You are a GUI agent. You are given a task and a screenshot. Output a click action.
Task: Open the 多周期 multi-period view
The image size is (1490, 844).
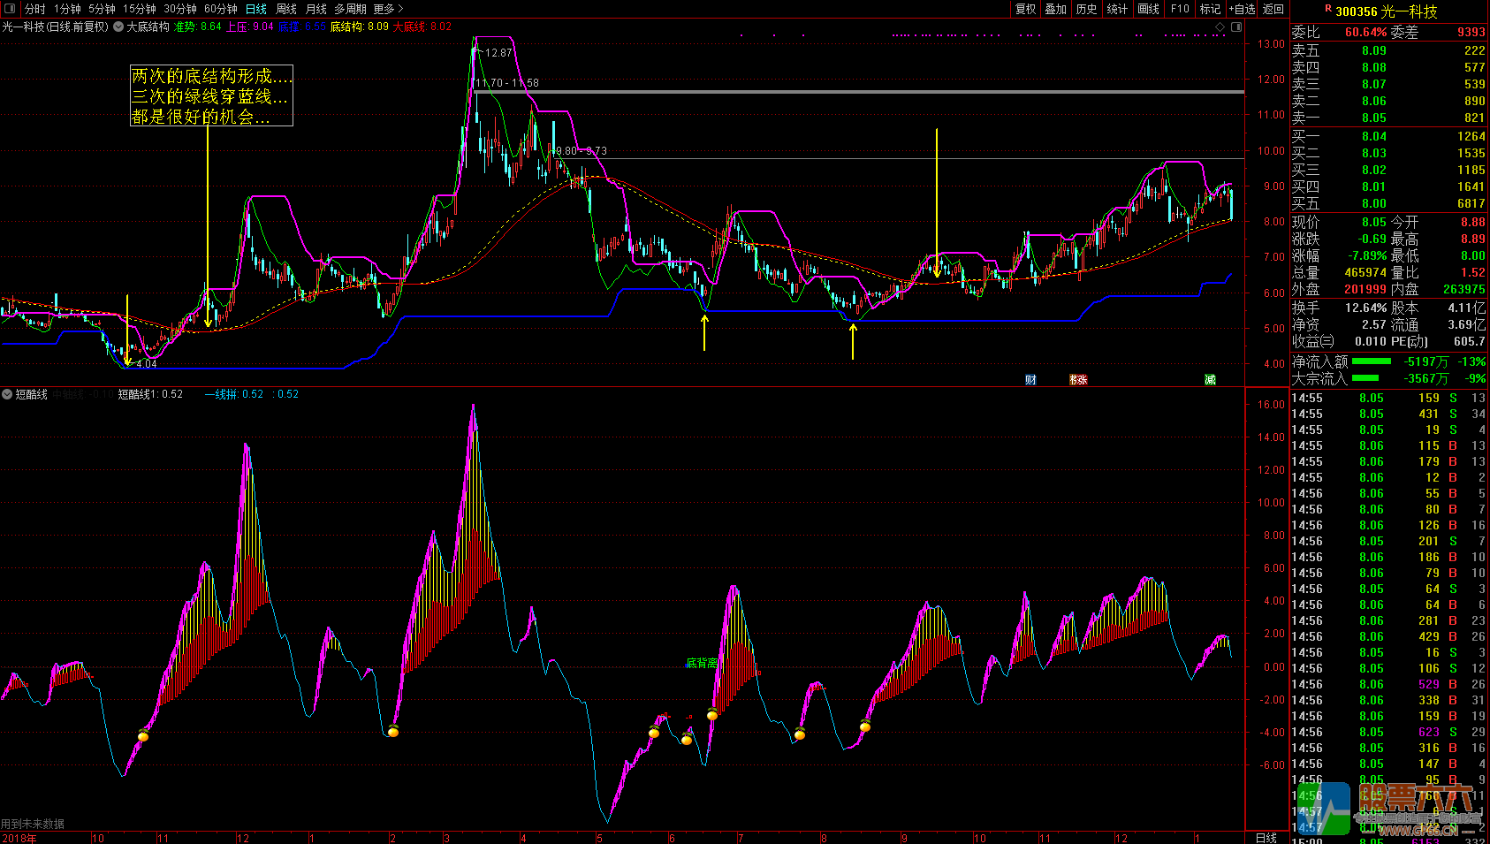tap(350, 9)
